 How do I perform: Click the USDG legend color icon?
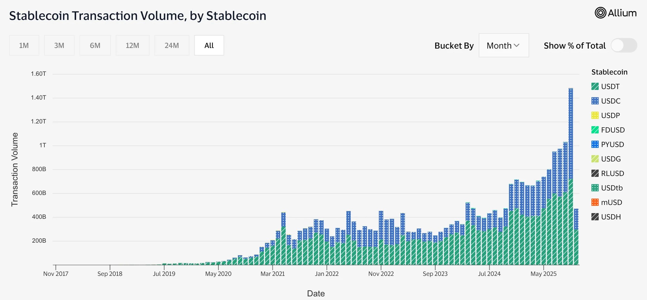(594, 159)
